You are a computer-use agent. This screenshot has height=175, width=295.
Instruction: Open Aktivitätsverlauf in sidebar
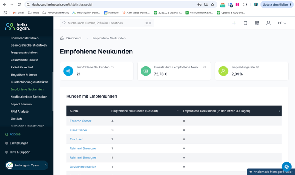(22, 67)
